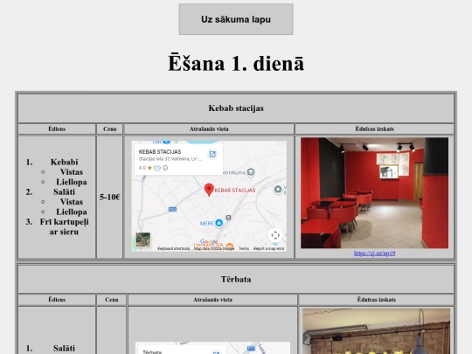Screen dimensions: 472x354
Task: Click the 'Tērbata' table title
Action: pos(236,279)
